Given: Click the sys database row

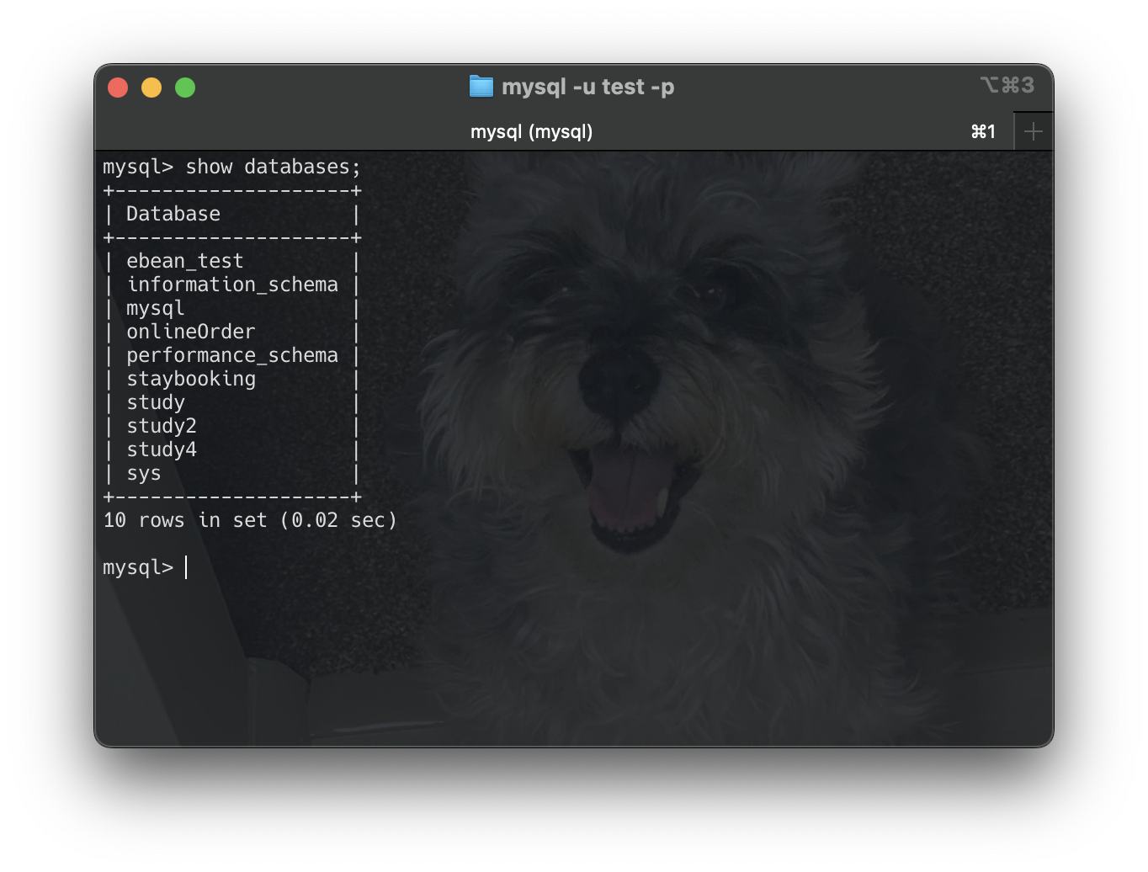Looking at the screenshot, I should (143, 473).
